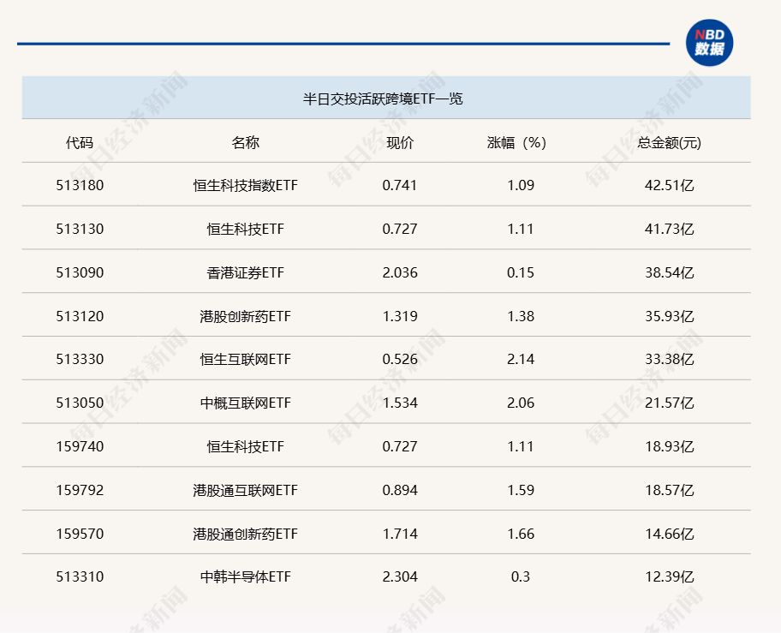Screen dimensions: 781x633
Task: Select the 2.14 percent gain value
Action: point(520,360)
